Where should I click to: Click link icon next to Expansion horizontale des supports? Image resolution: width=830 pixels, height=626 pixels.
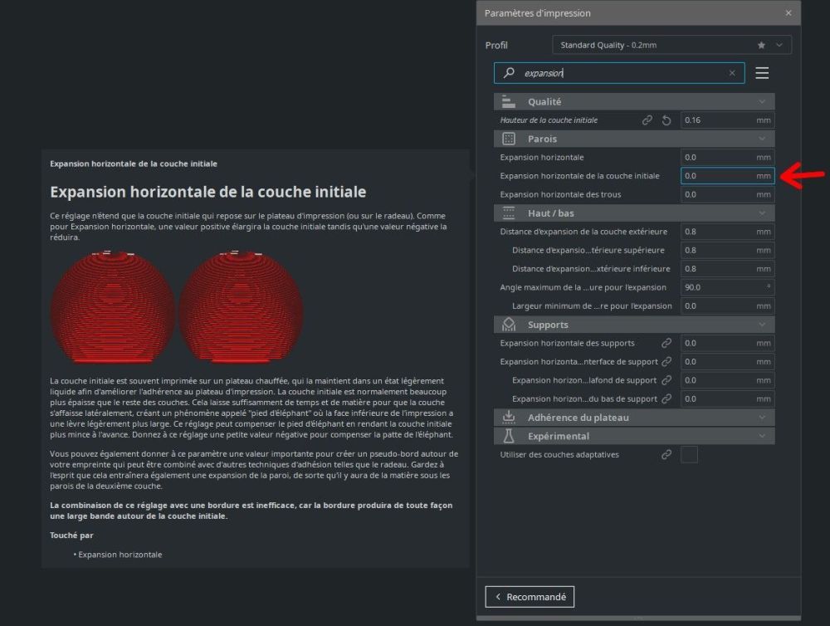click(666, 343)
